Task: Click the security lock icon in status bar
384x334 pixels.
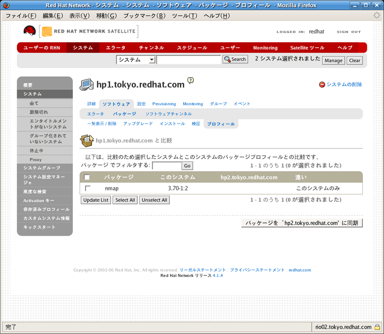Action: tap(377, 327)
